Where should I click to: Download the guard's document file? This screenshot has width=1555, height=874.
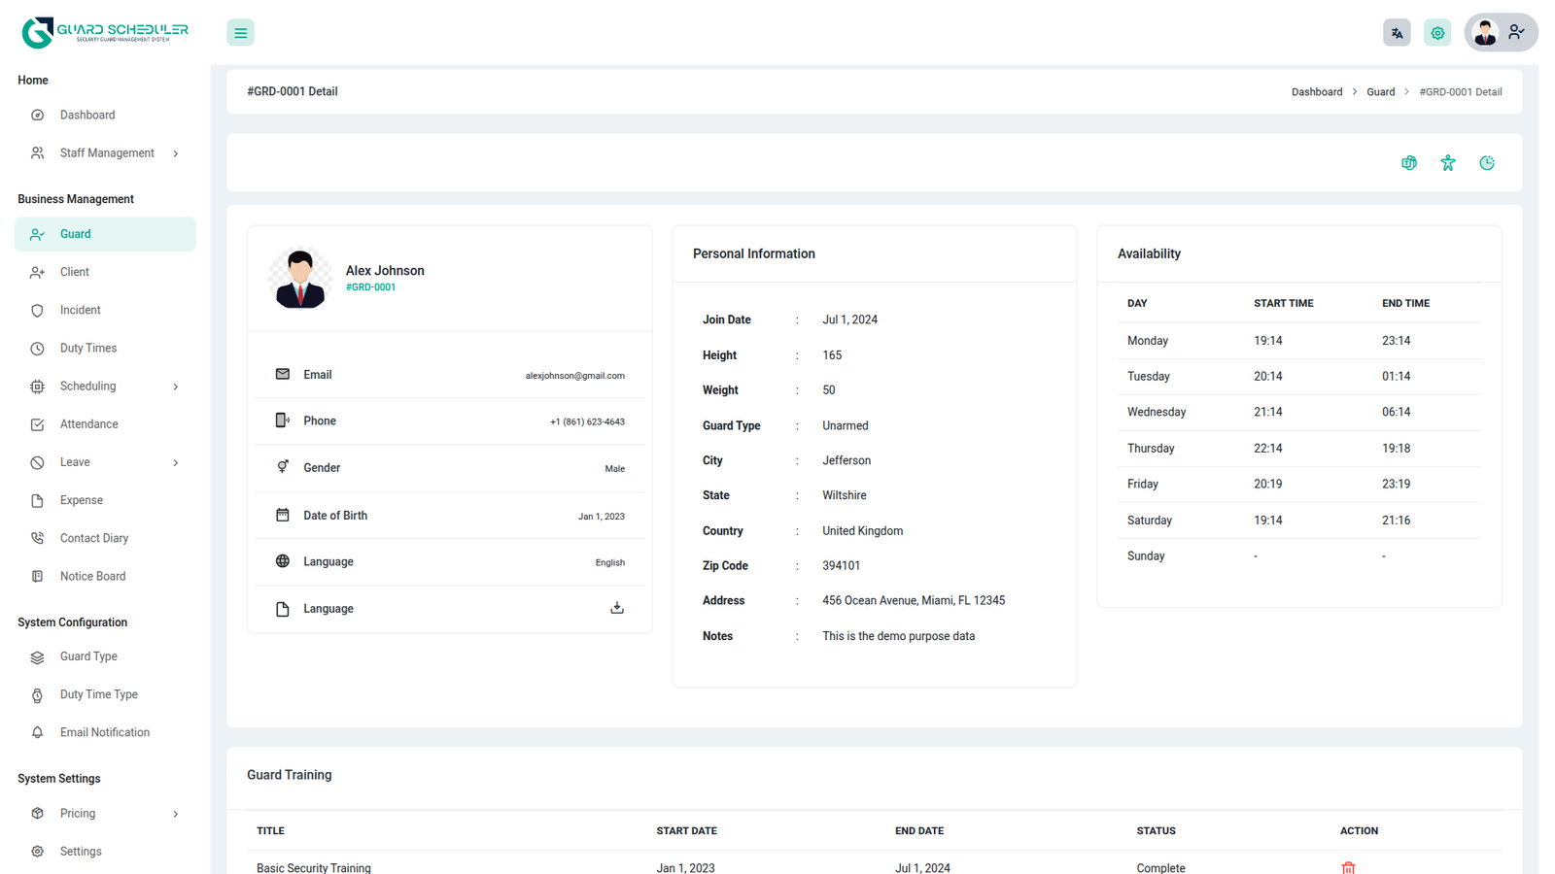click(x=616, y=608)
